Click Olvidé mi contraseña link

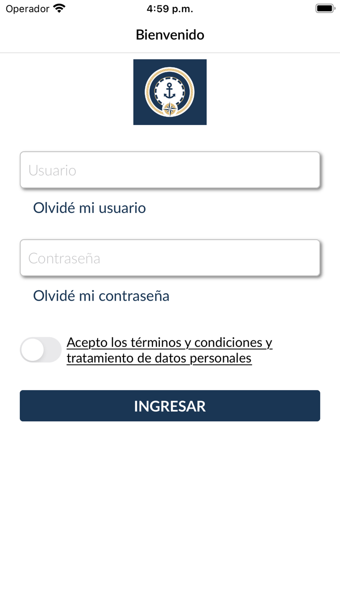(101, 296)
